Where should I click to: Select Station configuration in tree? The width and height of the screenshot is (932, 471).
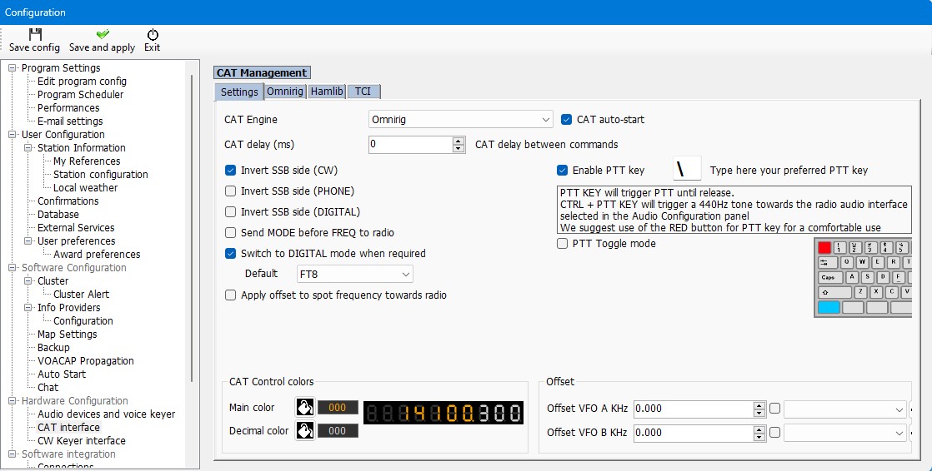pos(100,175)
